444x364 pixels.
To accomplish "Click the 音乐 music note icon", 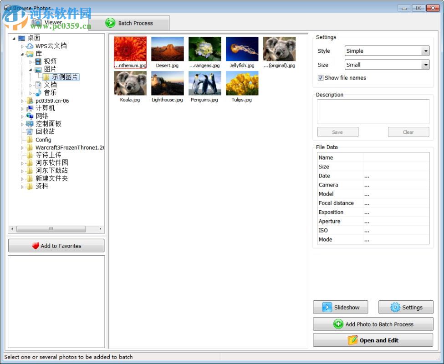I will click(x=38, y=92).
